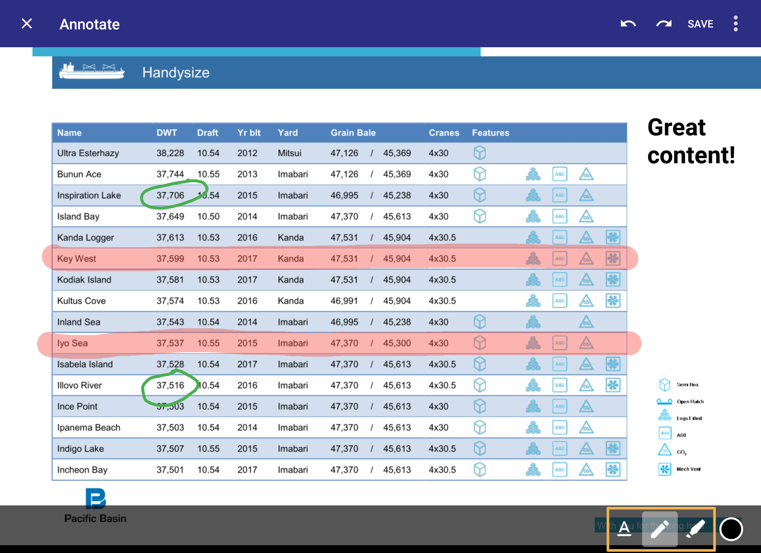This screenshot has height=553, width=761.
Task: Click the Annotate screen title
Action: (x=90, y=24)
